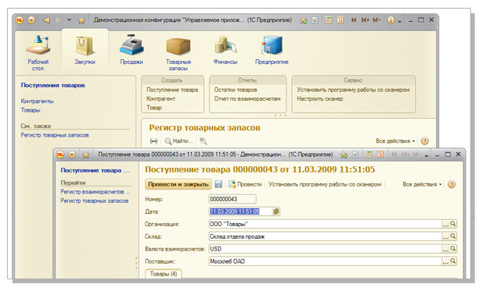Open selection (...) button for Валюта взаиморасчетов
The height and width of the screenshot is (291, 482).
(445, 249)
